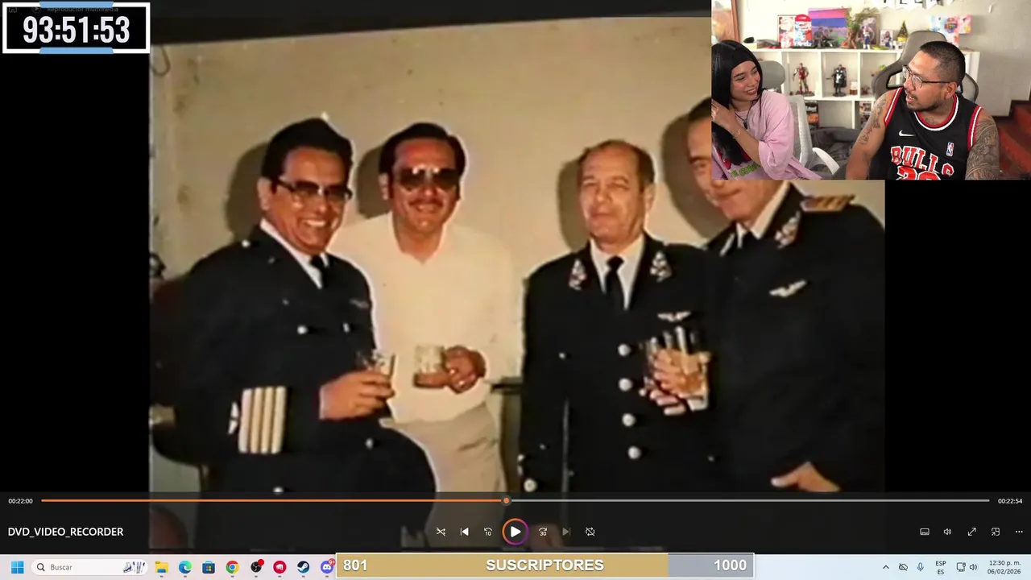Toggle shuffle mode in the media player
Viewport: 1031px width, 580px height.
[441, 532]
